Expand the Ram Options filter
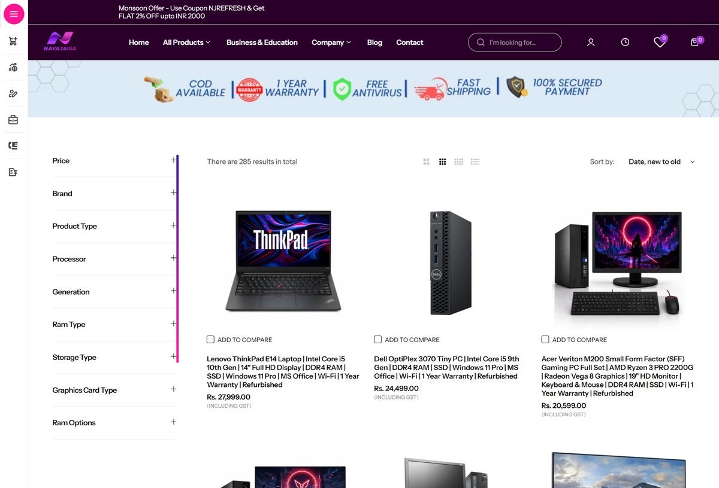 click(x=114, y=422)
